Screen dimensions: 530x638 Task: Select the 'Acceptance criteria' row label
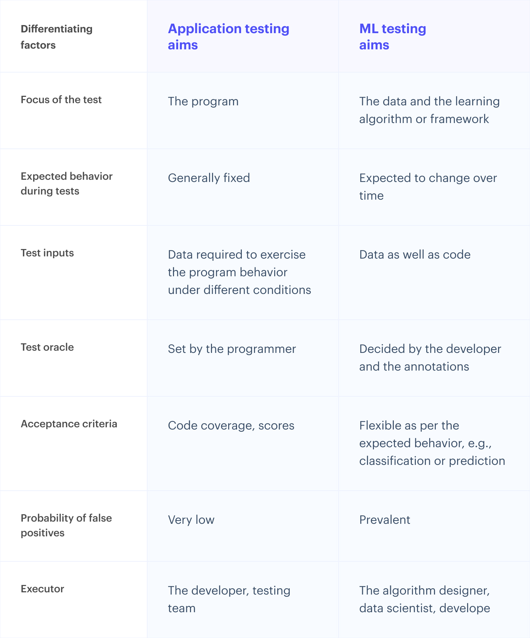tap(69, 424)
